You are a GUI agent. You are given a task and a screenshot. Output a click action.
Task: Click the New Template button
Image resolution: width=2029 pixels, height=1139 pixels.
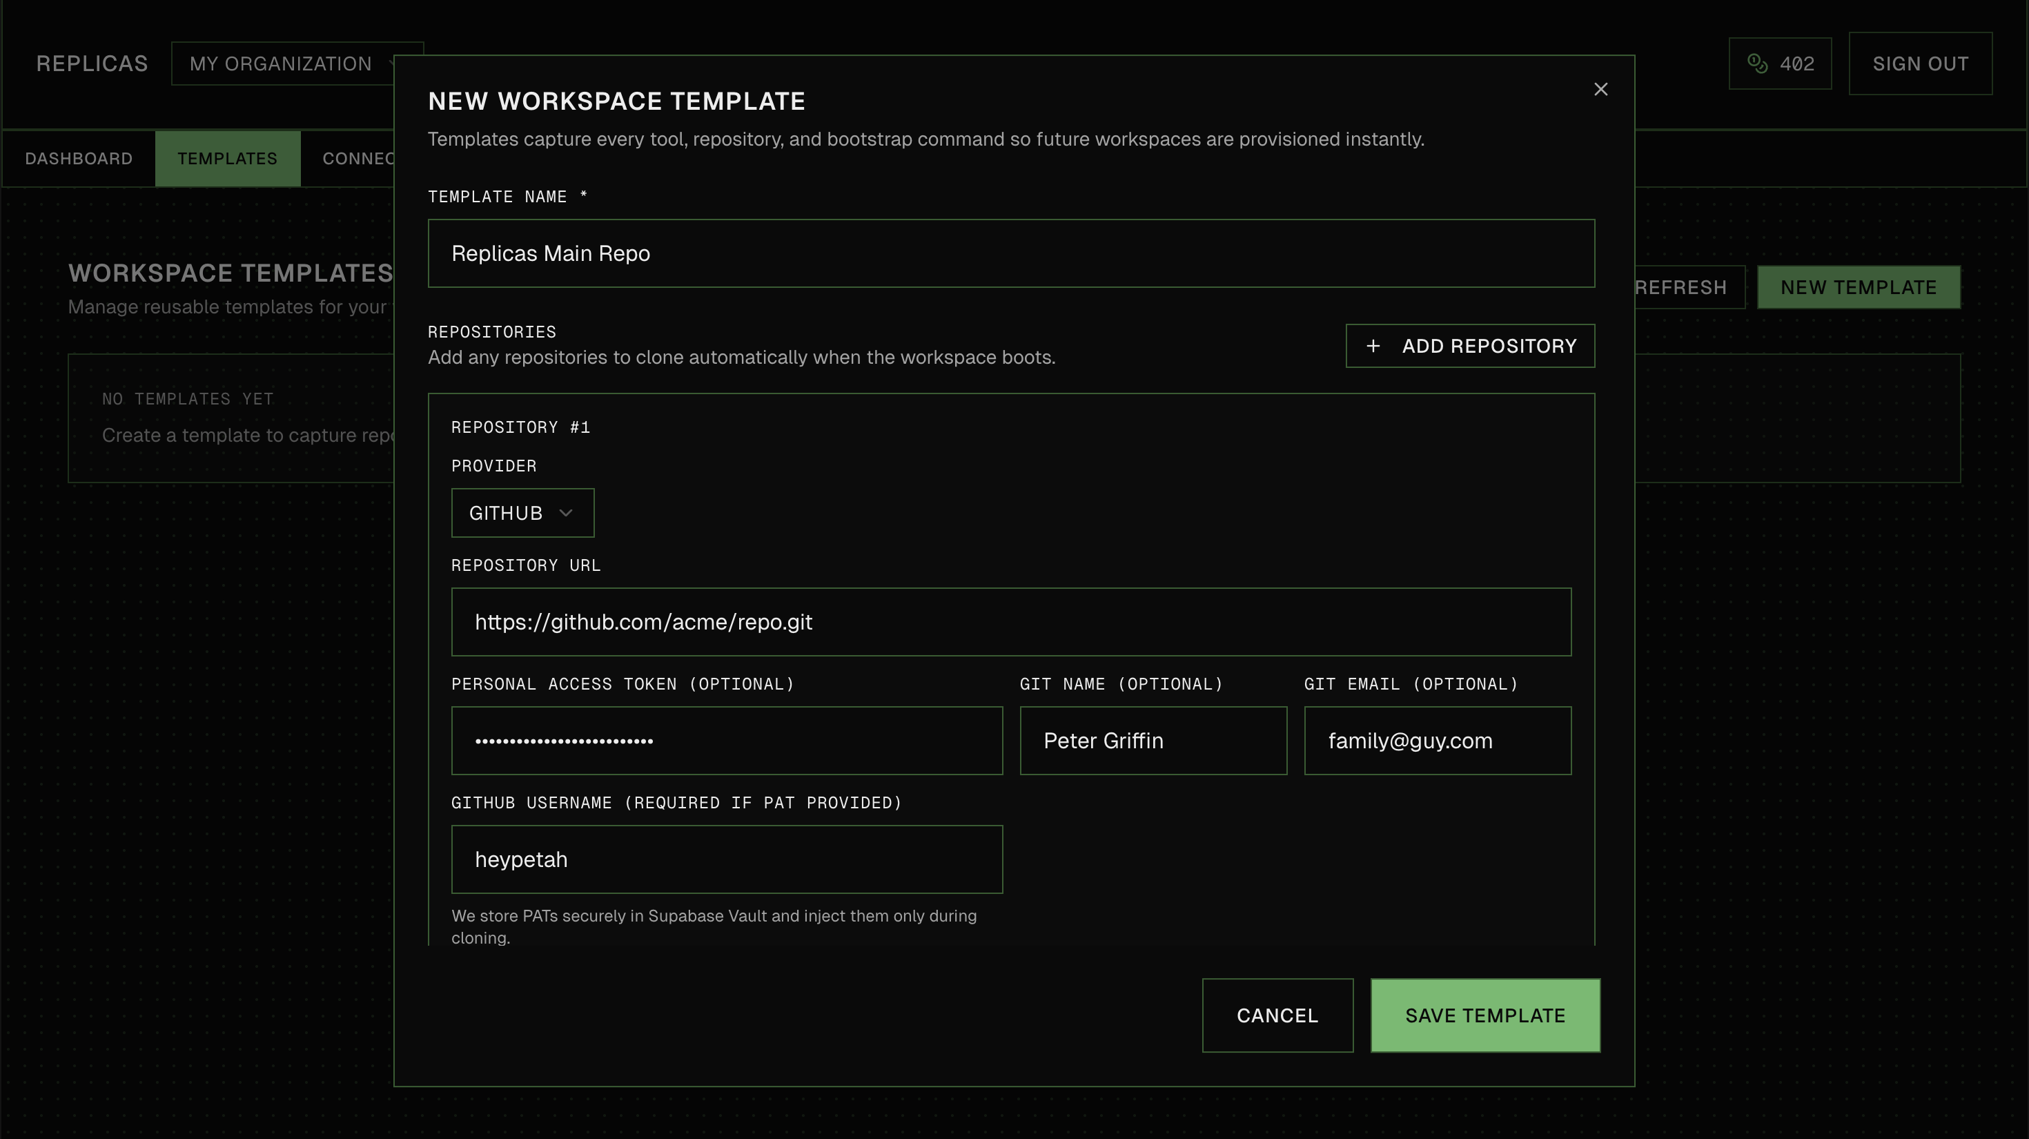click(1858, 287)
